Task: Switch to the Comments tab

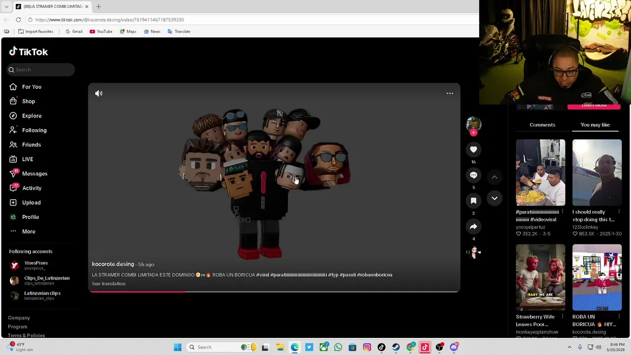Action: [542, 125]
